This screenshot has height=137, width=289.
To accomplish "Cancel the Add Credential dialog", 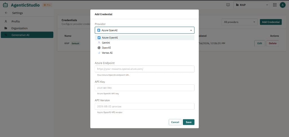I will click(175, 122).
